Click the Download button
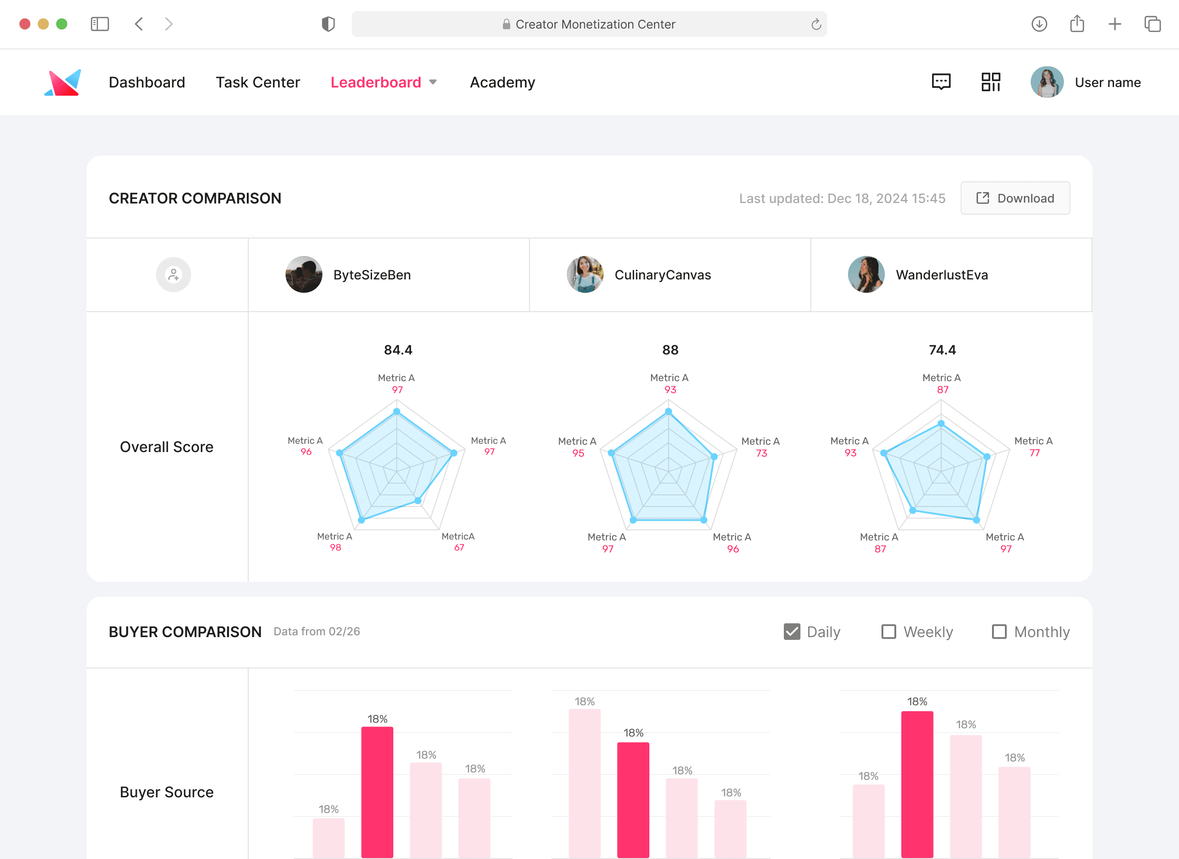Screen dimensions: 1179x859 [x=1015, y=198]
